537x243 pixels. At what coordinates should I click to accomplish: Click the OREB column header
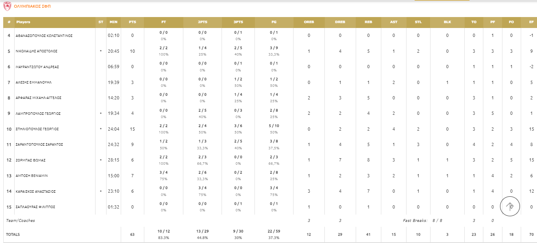coord(309,22)
